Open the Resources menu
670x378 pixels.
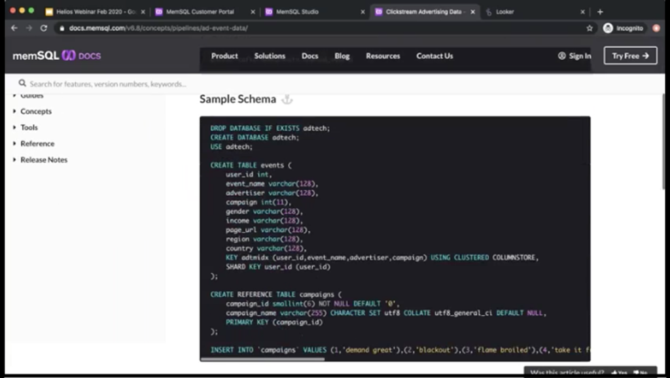tap(383, 56)
